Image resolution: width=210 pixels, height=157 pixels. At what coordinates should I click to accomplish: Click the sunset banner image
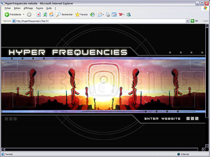(x=103, y=85)
